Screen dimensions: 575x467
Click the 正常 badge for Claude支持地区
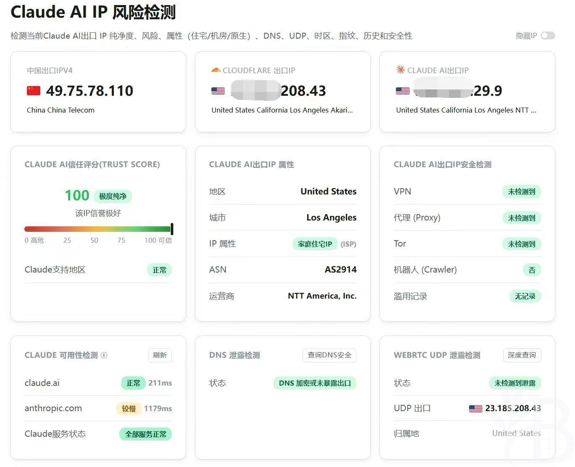pyautogui.click(x=159, y=270)
